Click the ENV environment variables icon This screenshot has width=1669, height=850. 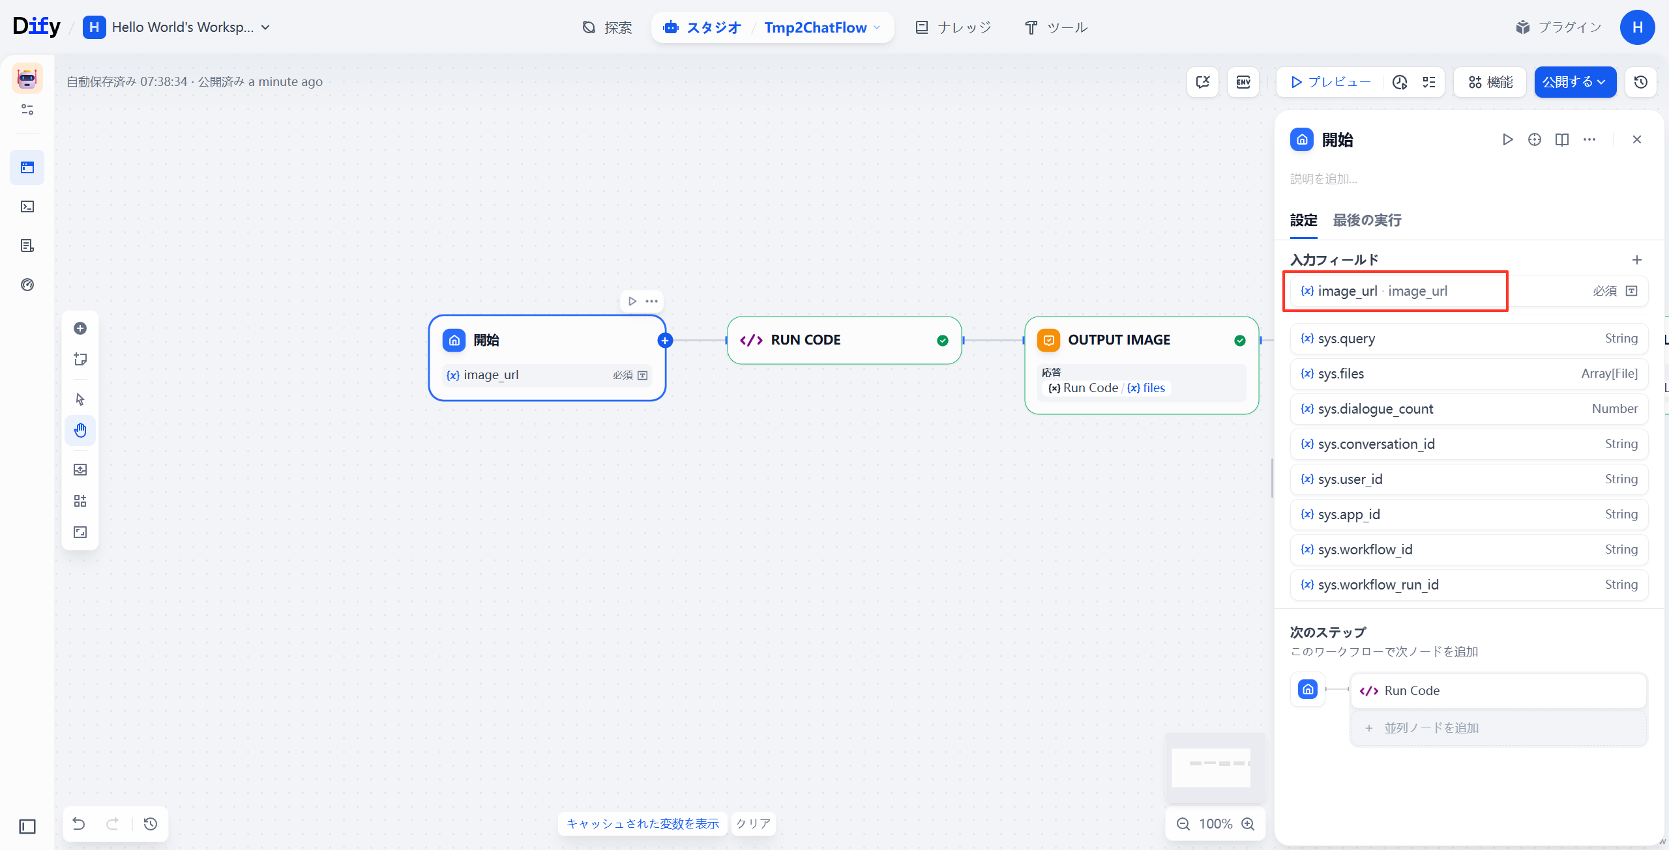pyautogui.click(x=1243, y=82)
